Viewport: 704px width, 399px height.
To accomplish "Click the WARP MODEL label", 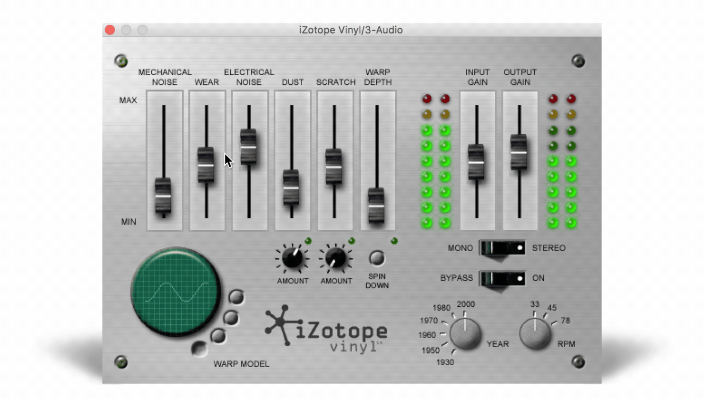I will tap(241, 364).
